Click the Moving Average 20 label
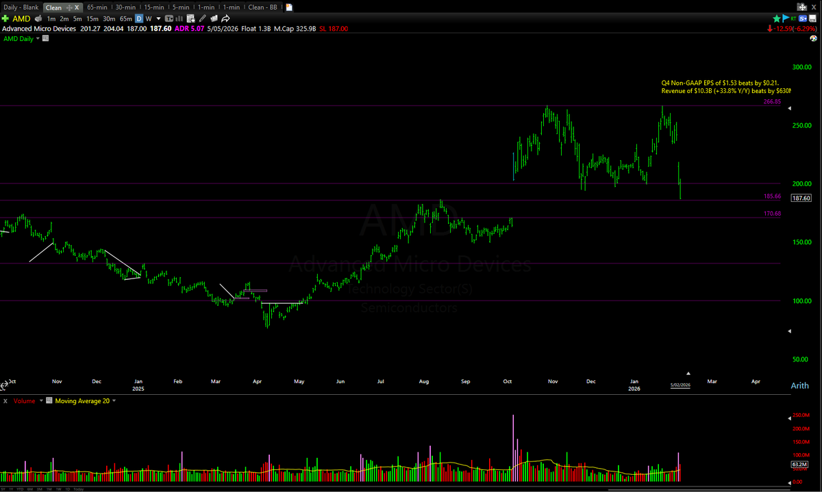The height and width of the screenshot is (492, 822). [82, 401]
